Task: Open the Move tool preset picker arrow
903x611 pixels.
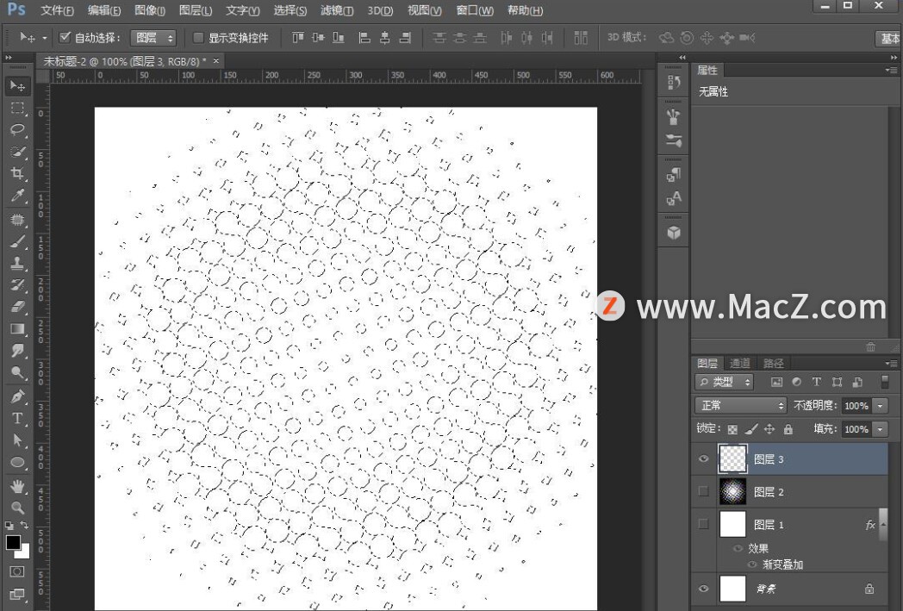Action: point(44,39)
